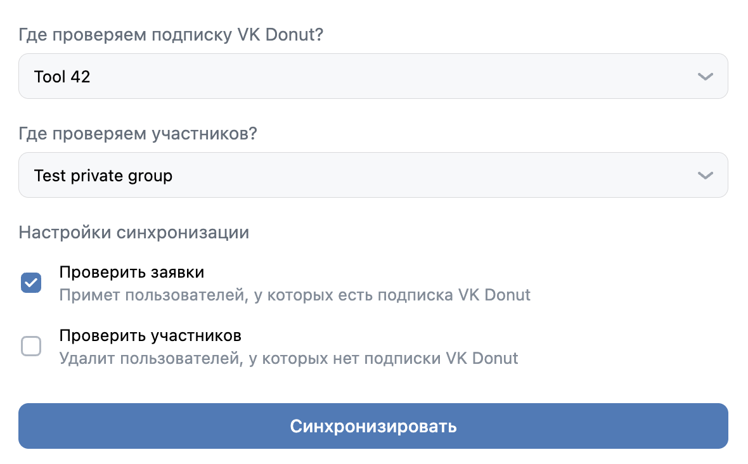748x464 pixels.
Task: Toggle the checked blue checkbox
Action: tap(30, 283)
